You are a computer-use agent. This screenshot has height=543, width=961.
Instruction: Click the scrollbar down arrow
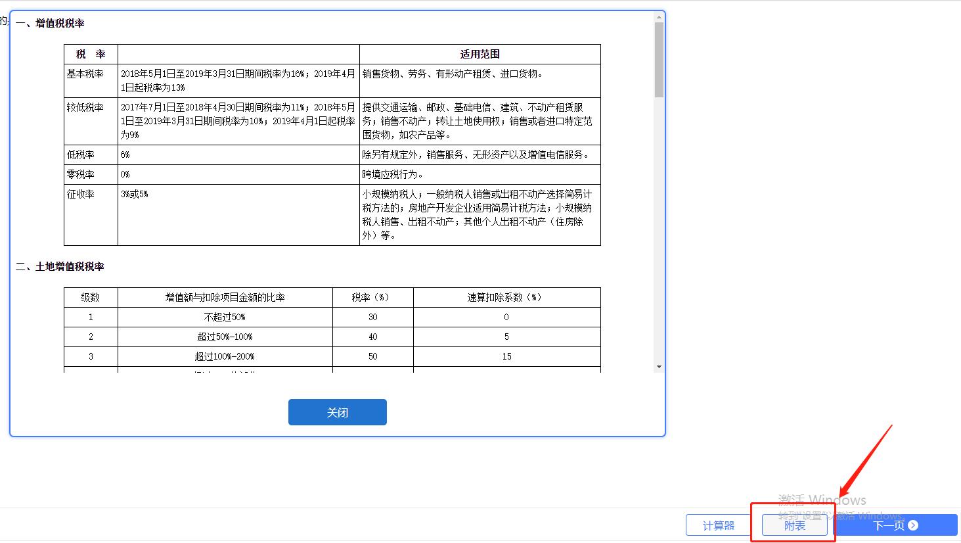pyautogui.click(x=659, y=367)
